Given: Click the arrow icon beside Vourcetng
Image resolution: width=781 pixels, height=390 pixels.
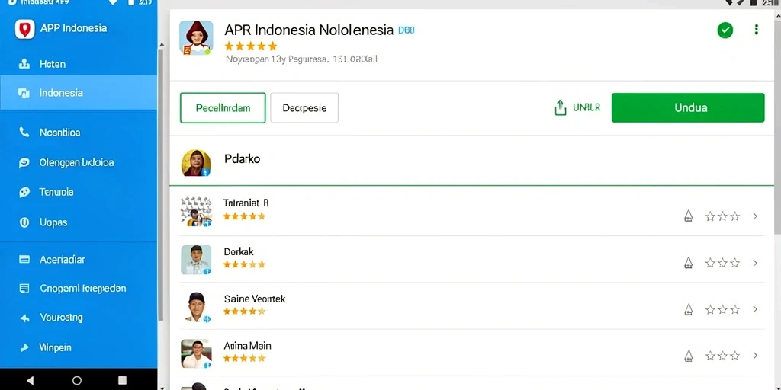Looking at the screenshot, I should tap(24, 318).
